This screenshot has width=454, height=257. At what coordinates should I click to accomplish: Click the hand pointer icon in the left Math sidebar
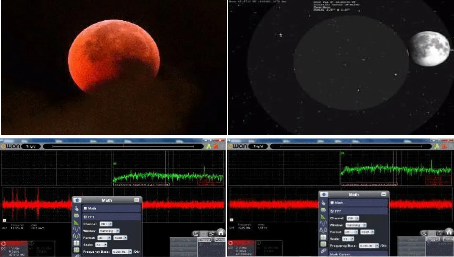(x=77, y=208)
